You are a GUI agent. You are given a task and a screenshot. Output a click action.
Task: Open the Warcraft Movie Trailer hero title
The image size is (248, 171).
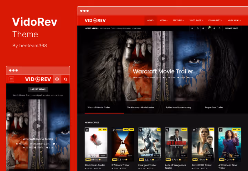(163, 72)
